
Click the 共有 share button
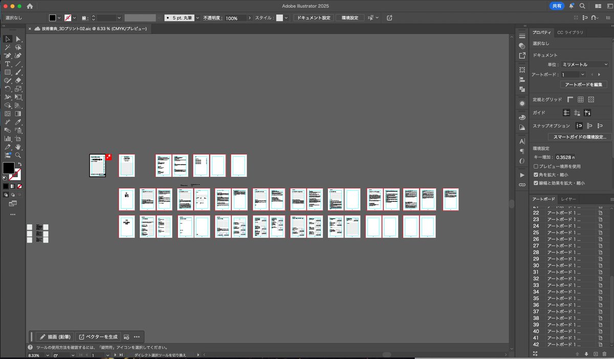(x=557, y=6)
